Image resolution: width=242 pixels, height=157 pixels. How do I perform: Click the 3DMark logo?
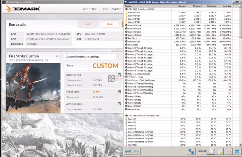pos(23,8)
